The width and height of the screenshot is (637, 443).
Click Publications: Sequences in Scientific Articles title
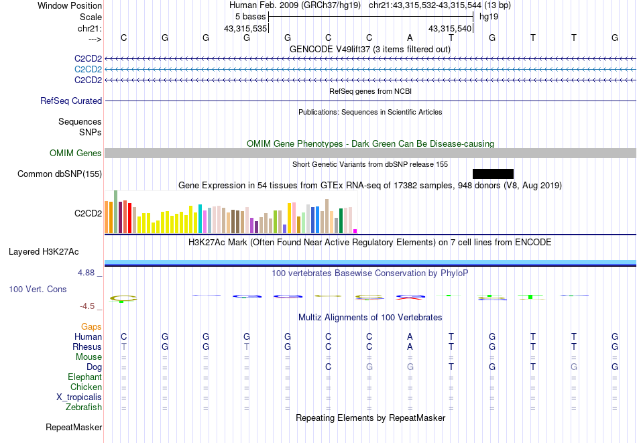[x=370, y=112]
